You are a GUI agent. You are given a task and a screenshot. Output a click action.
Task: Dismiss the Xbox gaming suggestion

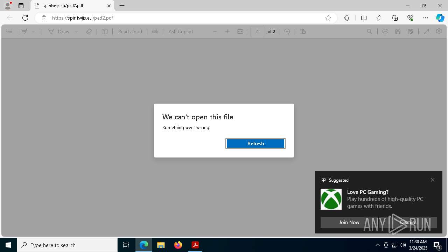[408, 222]
